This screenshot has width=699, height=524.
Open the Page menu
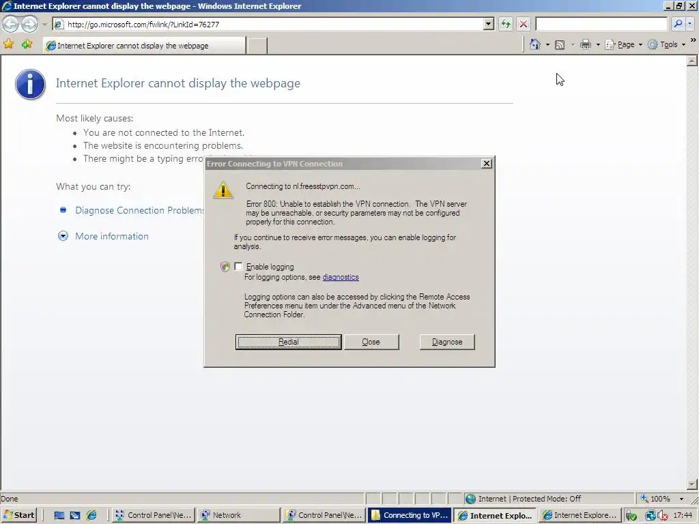pyautogui.click(x=624, y=44)
